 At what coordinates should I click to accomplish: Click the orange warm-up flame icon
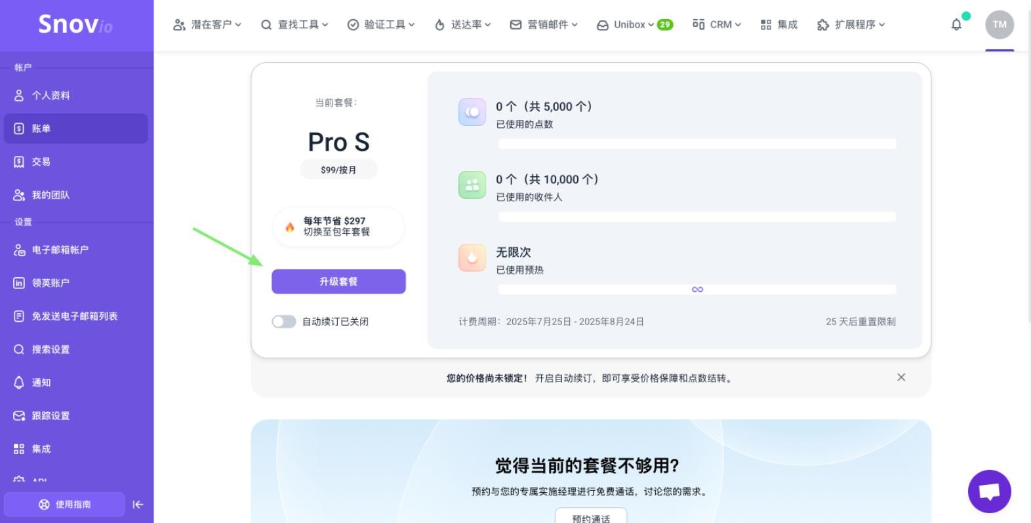coord(472,258)
